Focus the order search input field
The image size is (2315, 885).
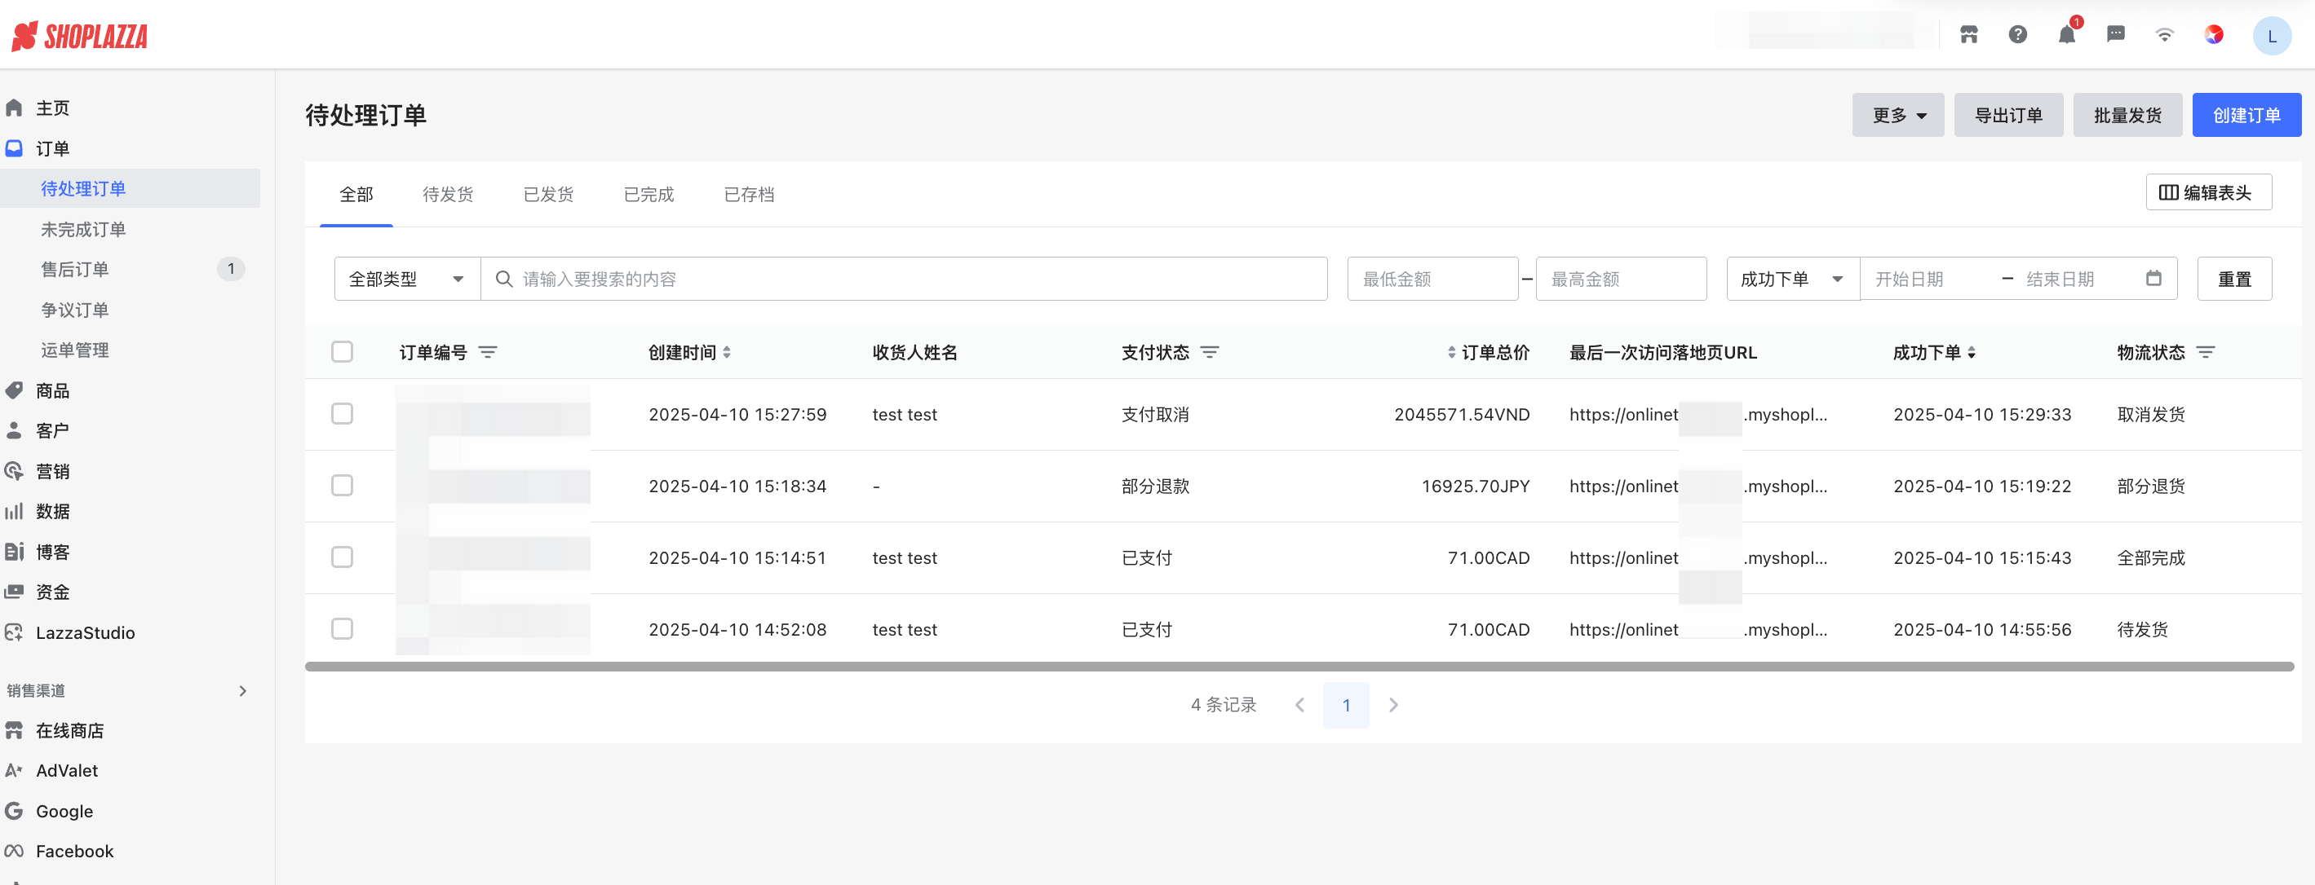[x=904, y=280]
